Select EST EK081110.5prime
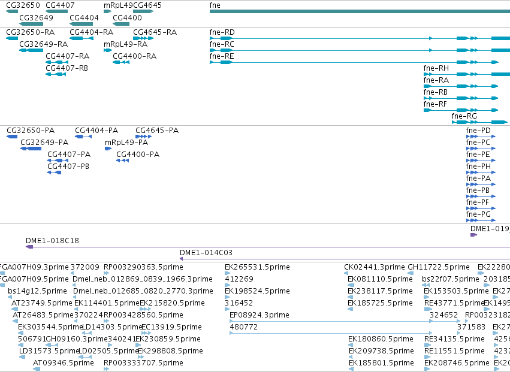The height and width of the screenshot is (372, 510). 380,279
